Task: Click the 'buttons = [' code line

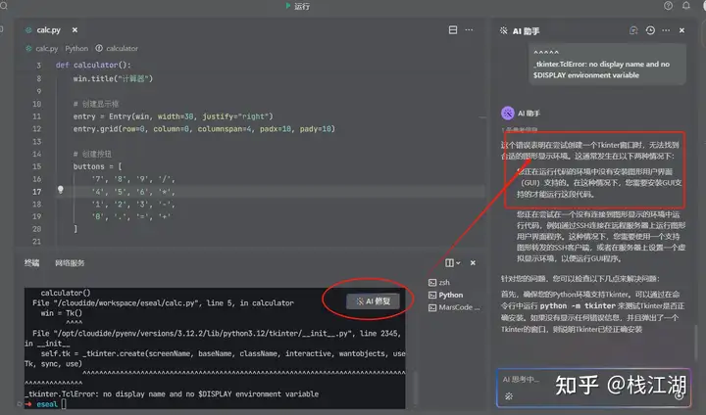Action: (97, 166)
